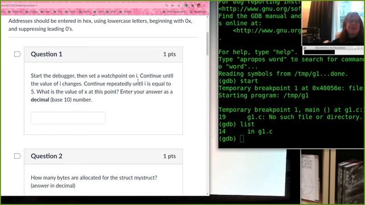Viewport: 365px width, 205px height.
Task: Open the browser three-dot menu
Action: (205, 5)
